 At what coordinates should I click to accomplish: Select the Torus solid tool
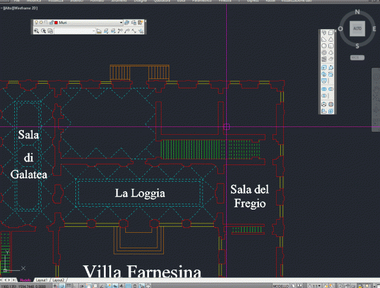324,52
